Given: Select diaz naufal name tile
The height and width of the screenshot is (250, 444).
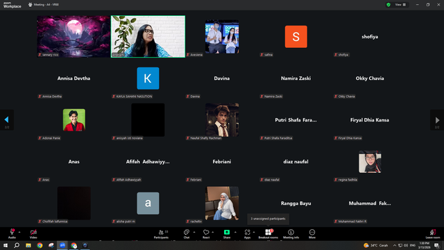Looking at the screenshot, I should 296,162.
